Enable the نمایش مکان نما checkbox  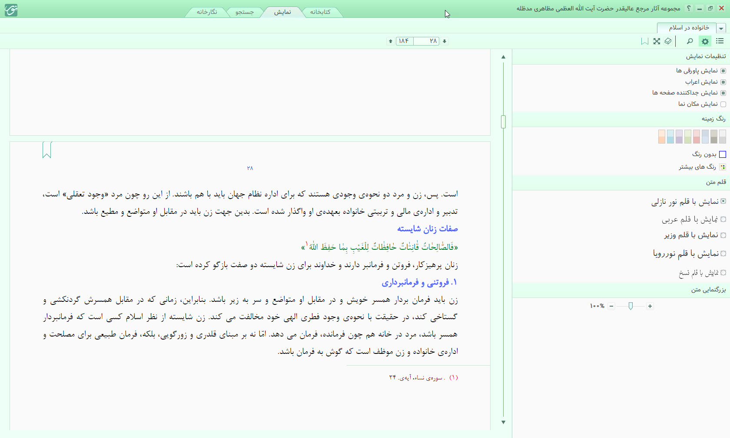(x=723, y=104)
